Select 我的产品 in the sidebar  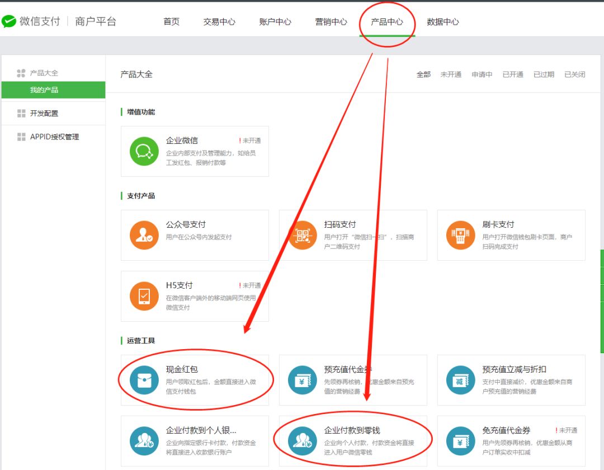tap(53, 90)
